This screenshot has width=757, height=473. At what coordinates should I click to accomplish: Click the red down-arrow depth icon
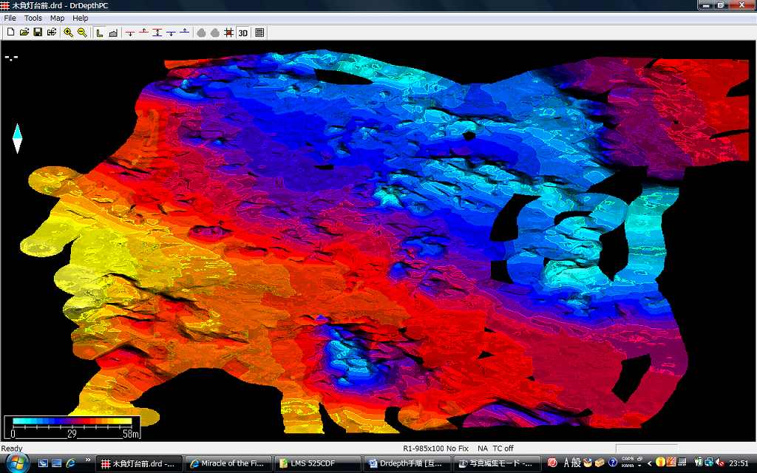click(131, 33)
